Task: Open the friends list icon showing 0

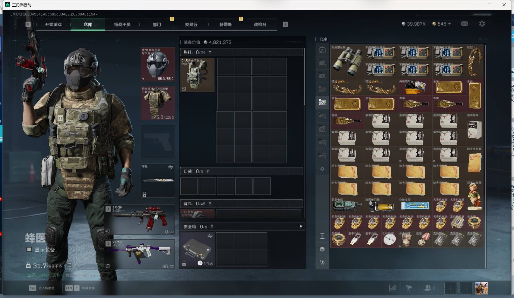Action: click(430, 288)
